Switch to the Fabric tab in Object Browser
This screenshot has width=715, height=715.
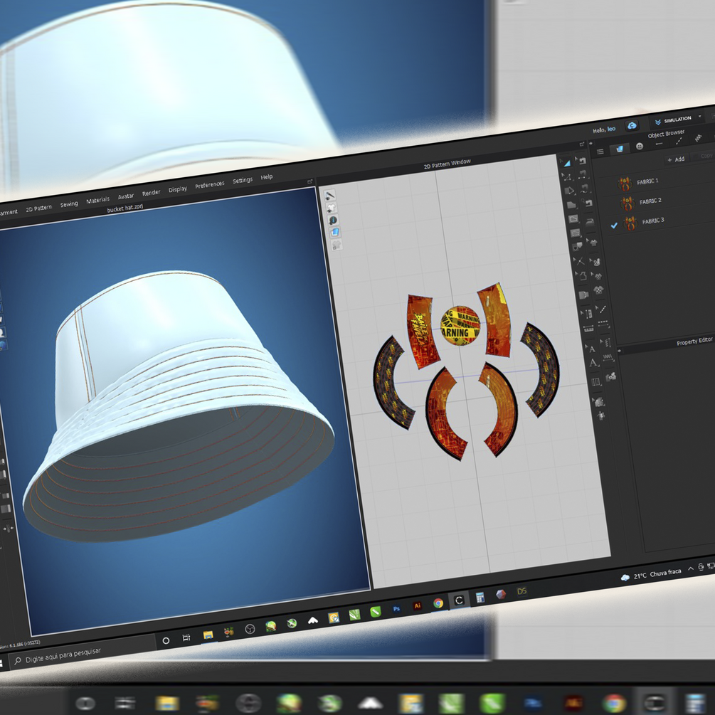[619, 149]
